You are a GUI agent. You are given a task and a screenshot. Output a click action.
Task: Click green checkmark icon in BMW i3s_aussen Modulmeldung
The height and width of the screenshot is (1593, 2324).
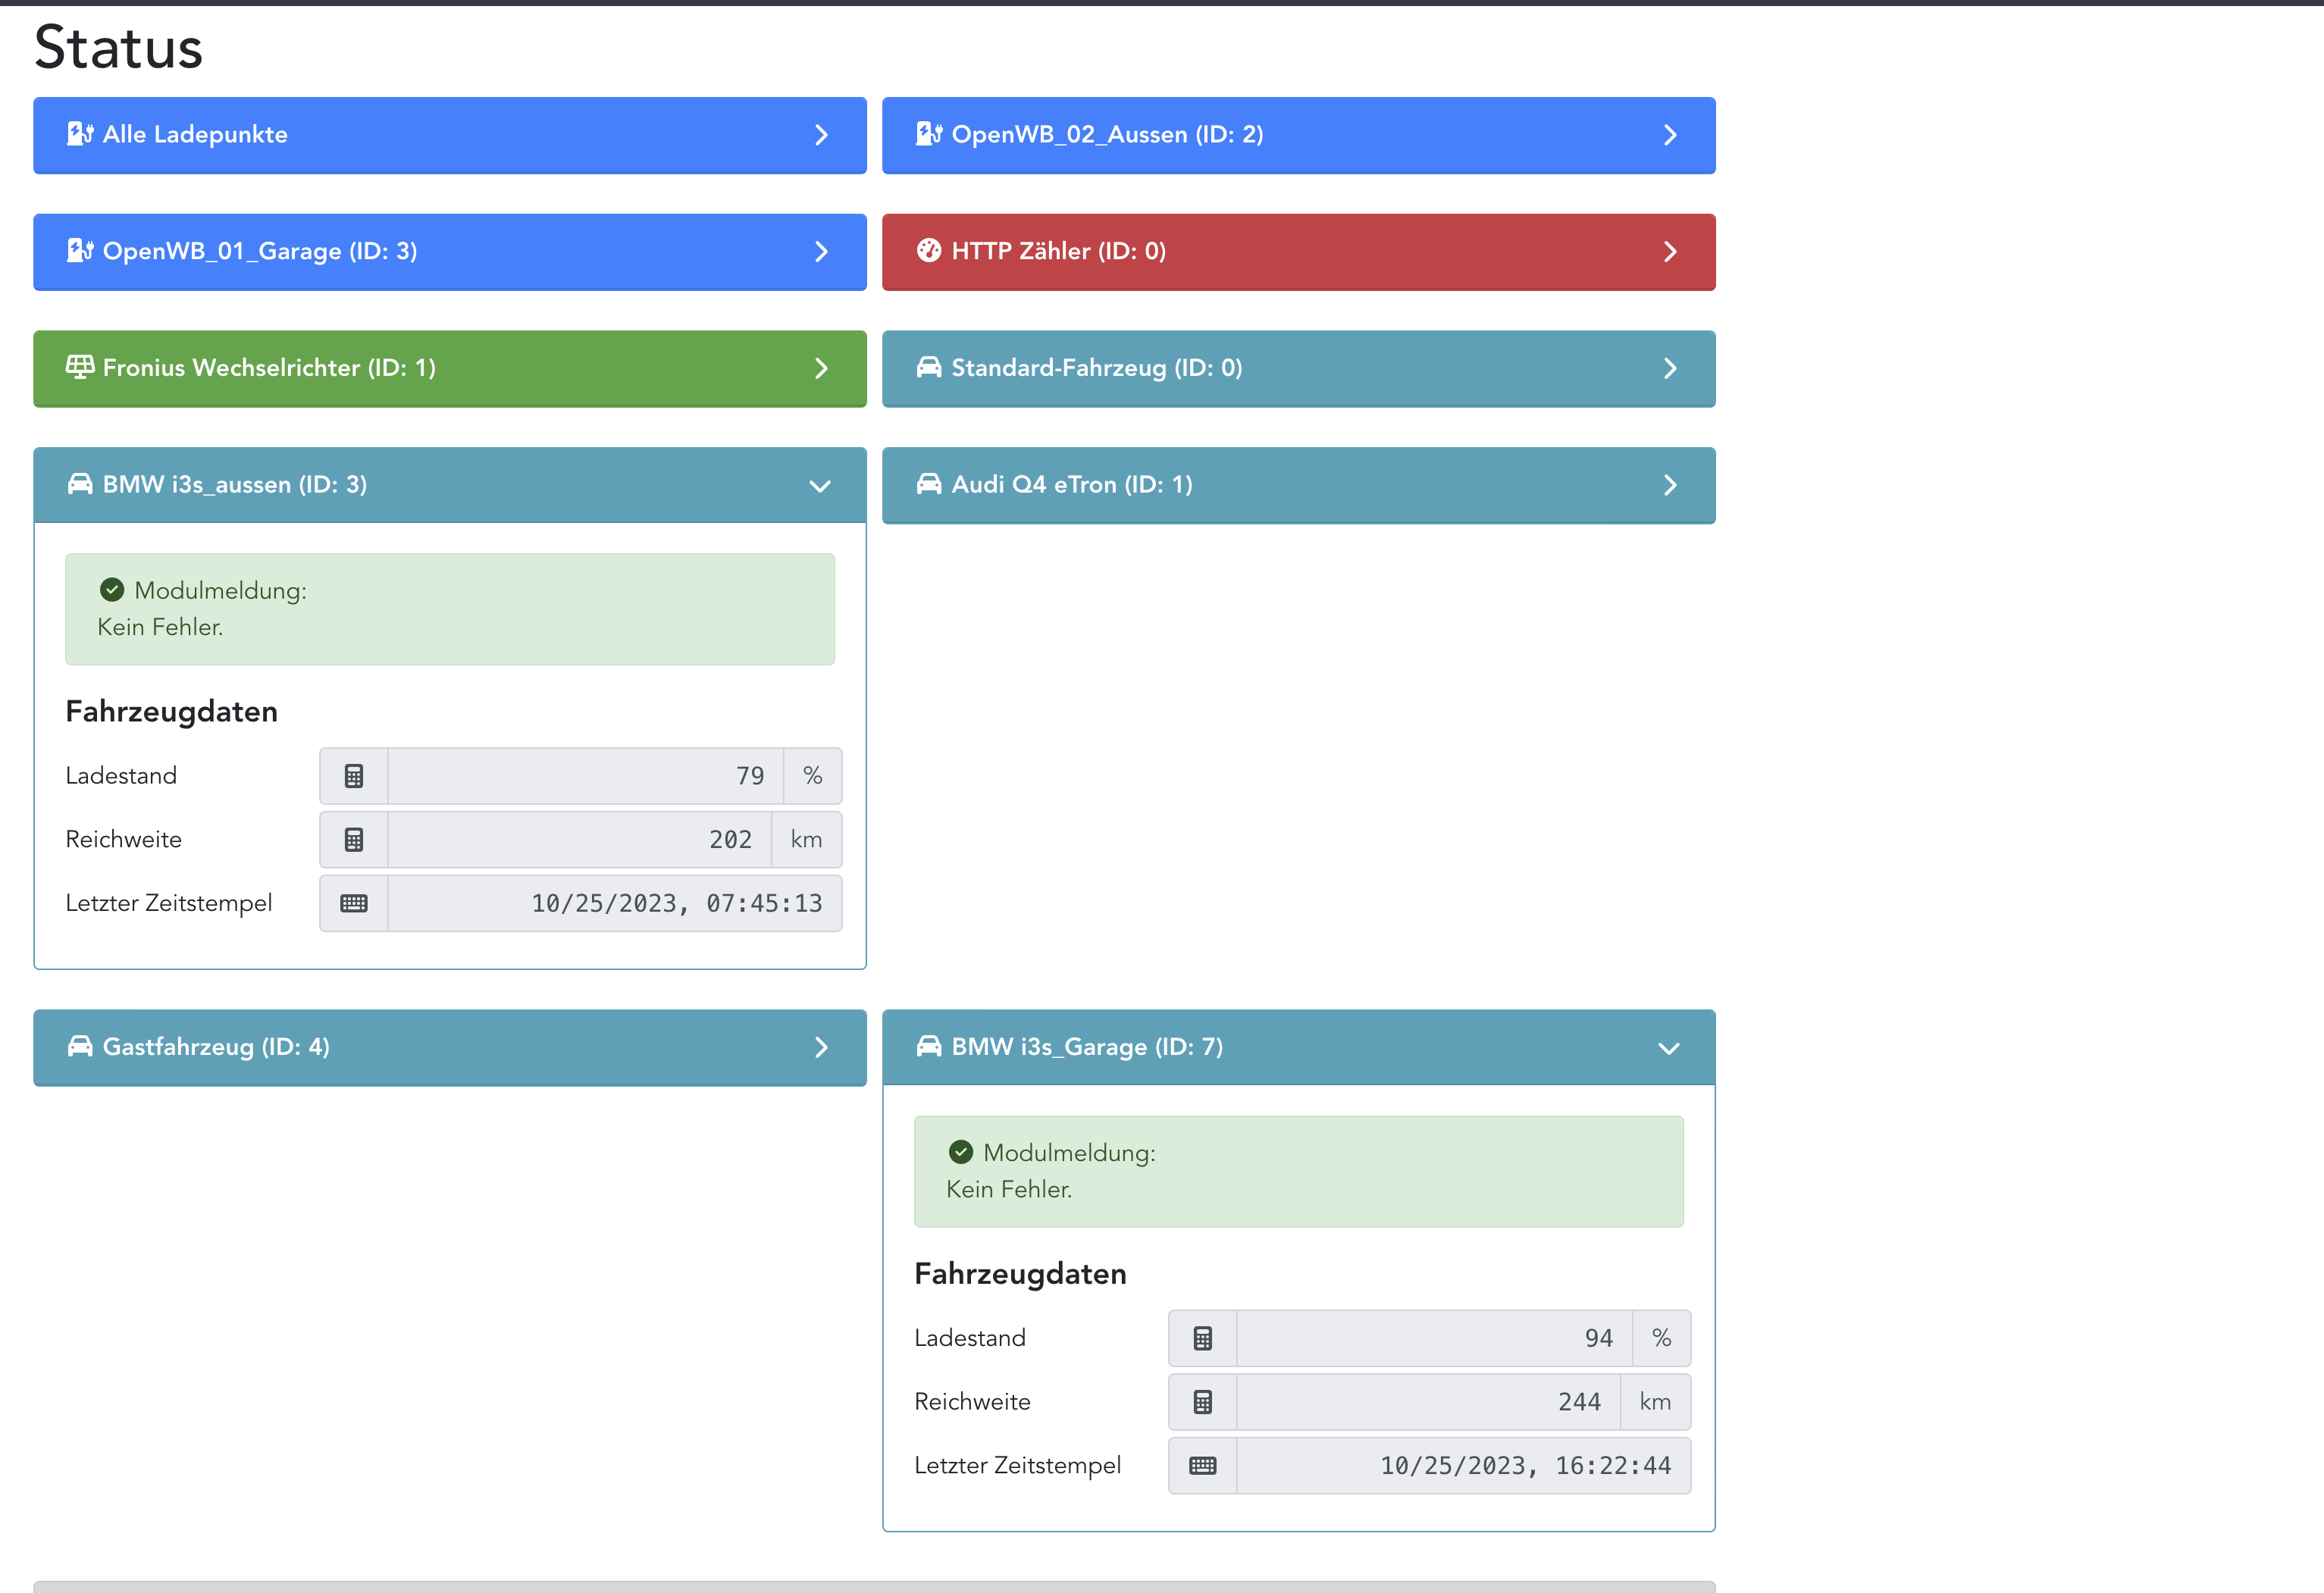112,590
